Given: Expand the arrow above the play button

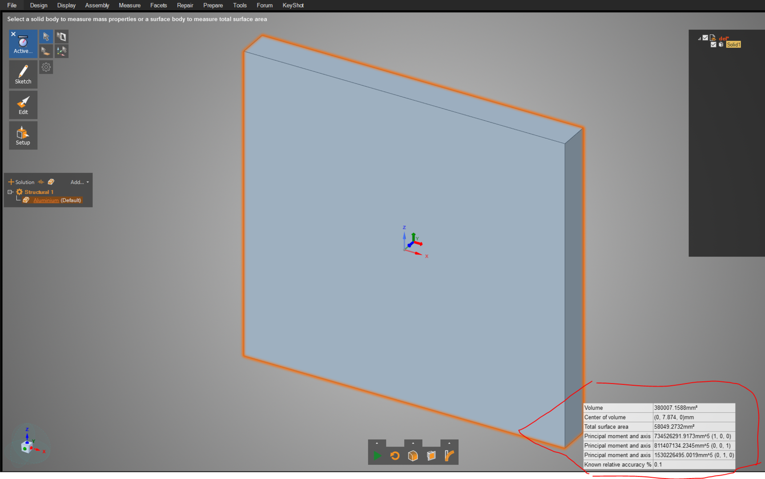Looking at the screenshot, I should (x=377, y=443).
